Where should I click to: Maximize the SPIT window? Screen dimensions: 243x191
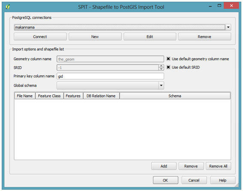click(219, 6)
